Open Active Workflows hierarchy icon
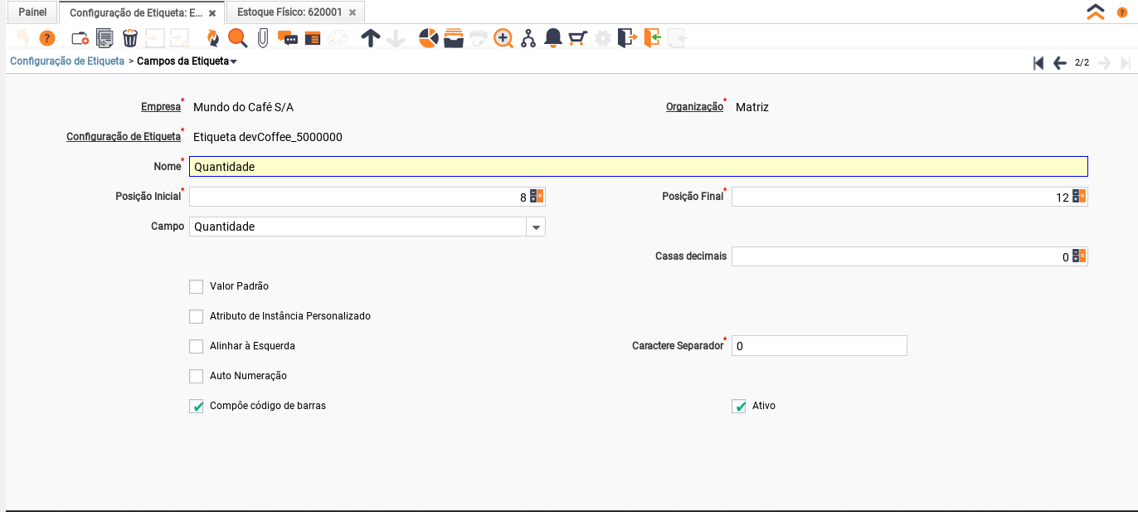 point(528,38)
